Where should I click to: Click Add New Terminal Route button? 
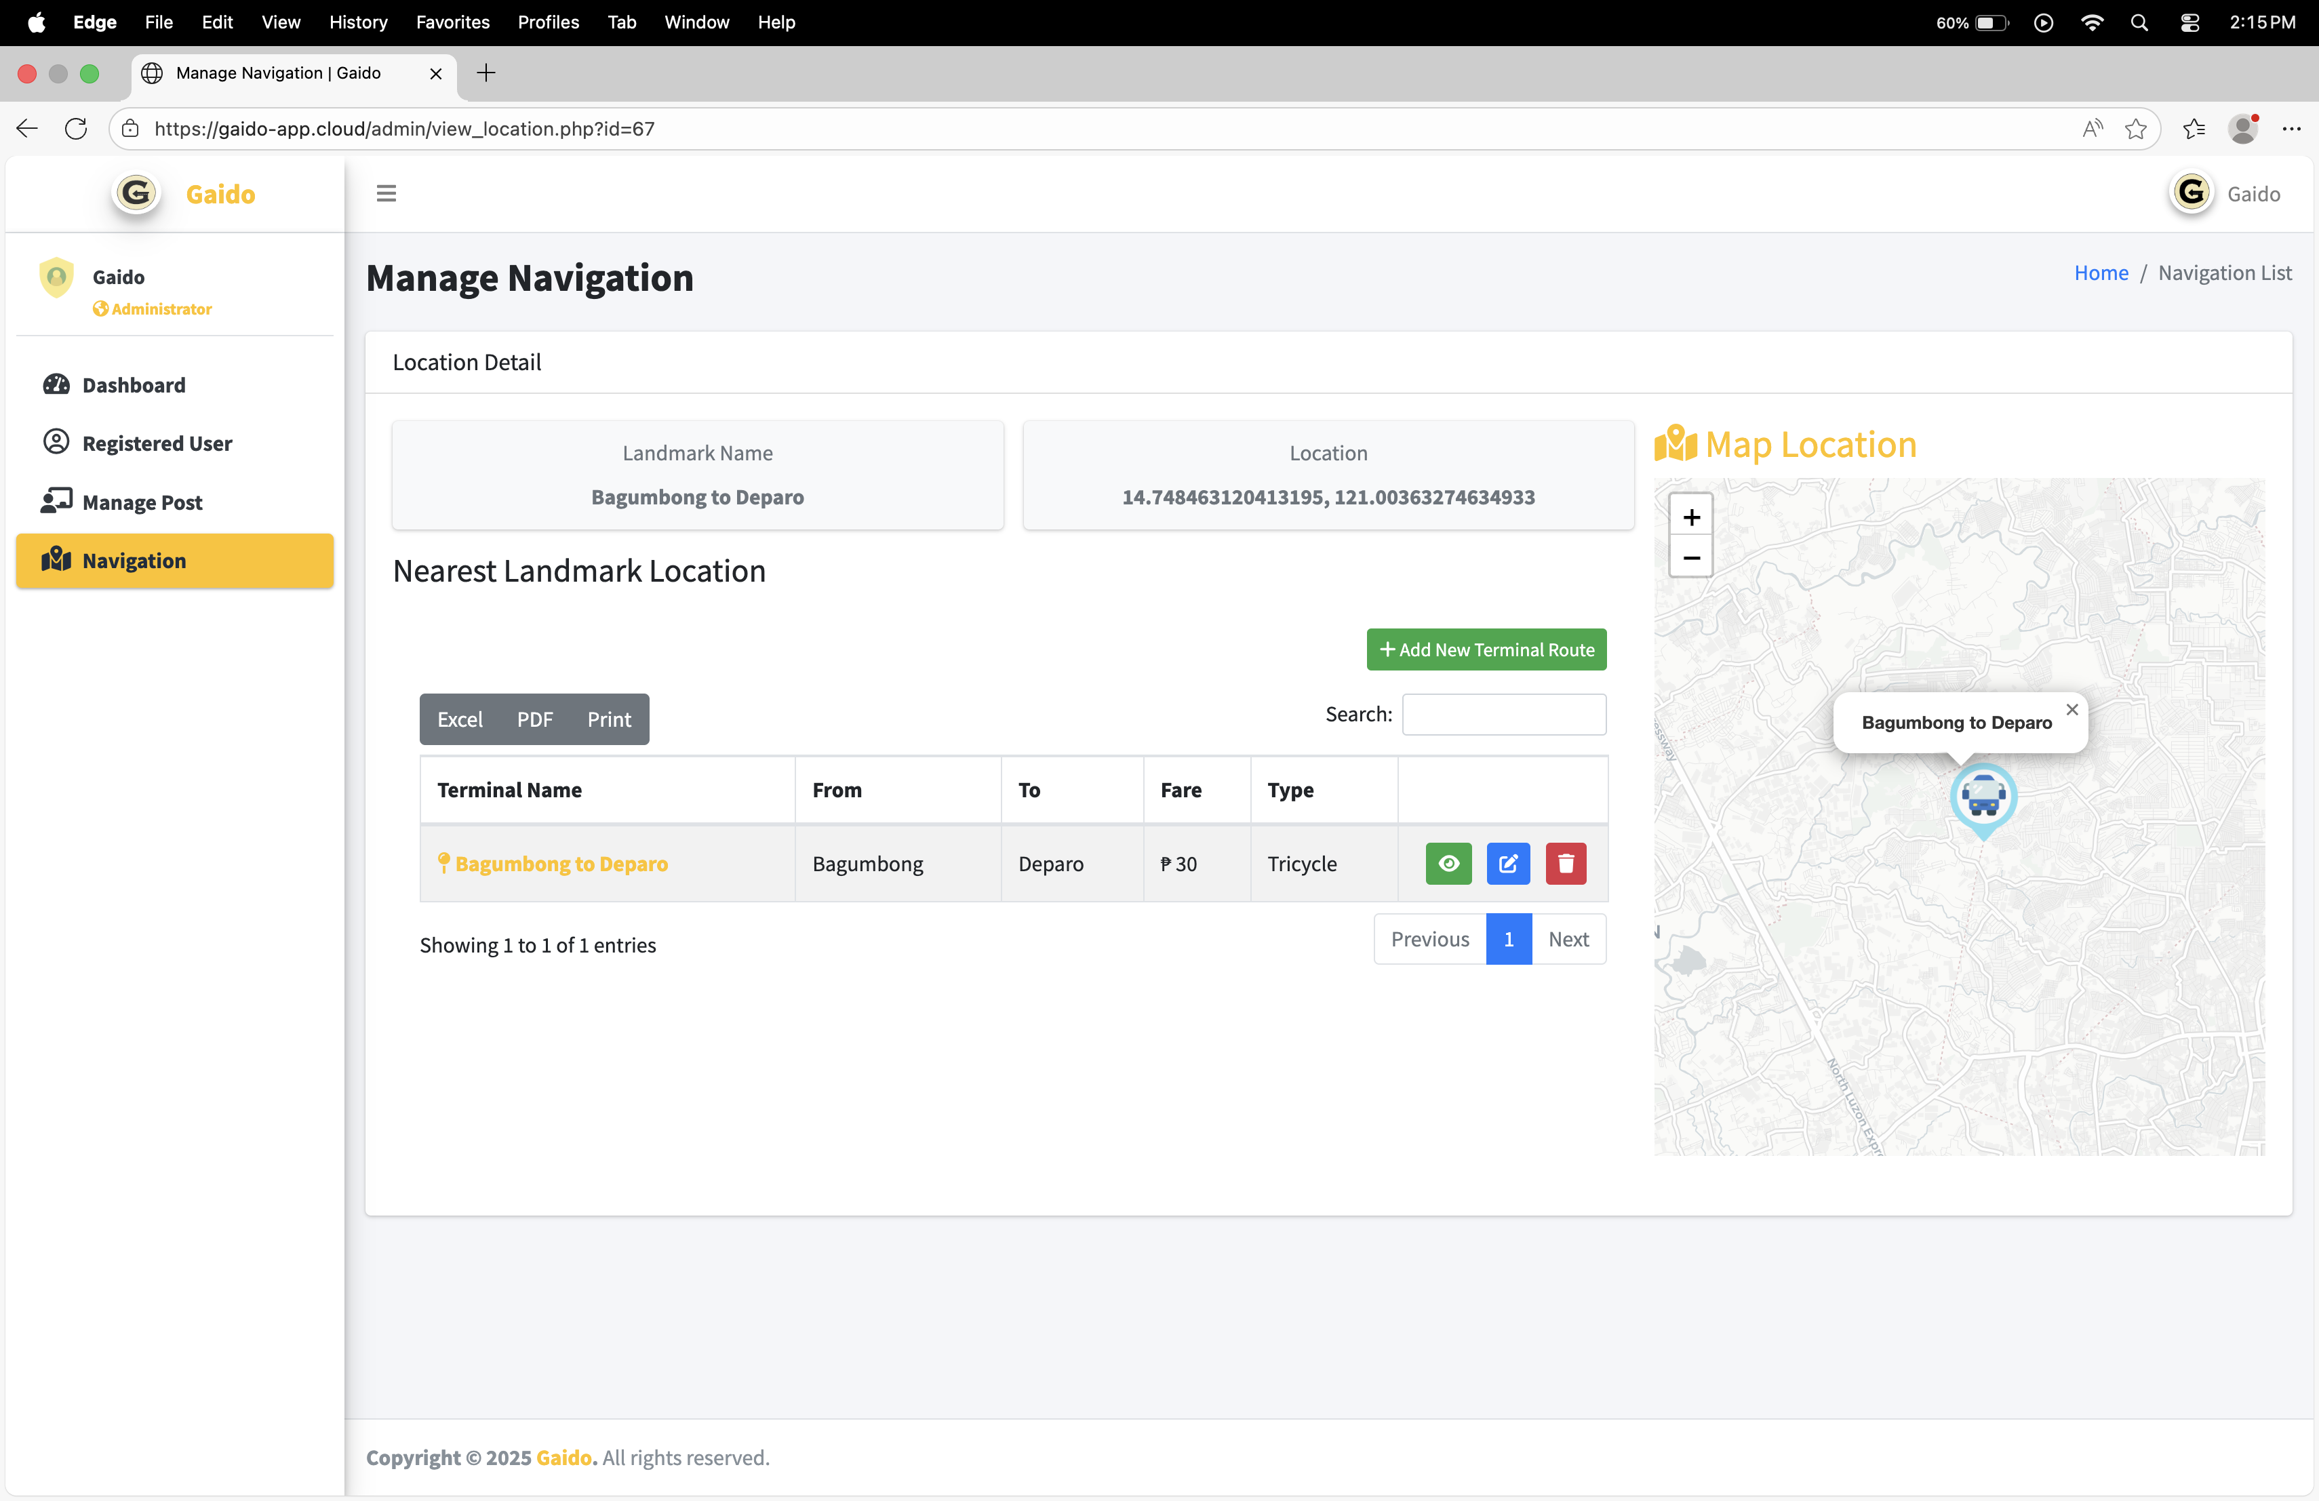coord(1486,649)
